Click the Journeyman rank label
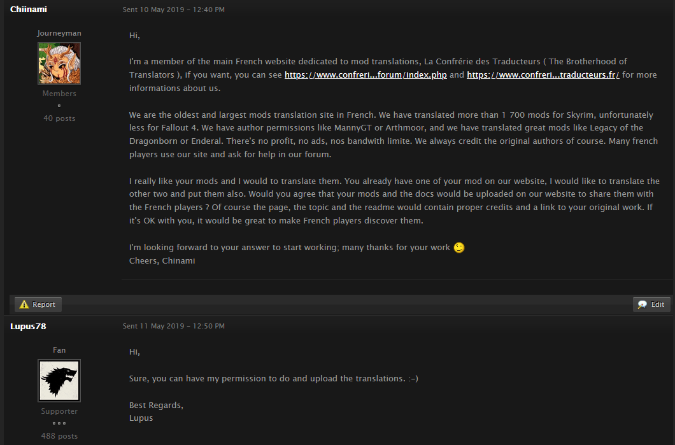This screenshot has width=675, height=445. click(59, 33)
